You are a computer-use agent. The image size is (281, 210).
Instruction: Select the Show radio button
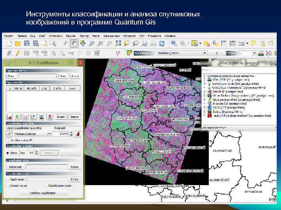pos(8,153)
